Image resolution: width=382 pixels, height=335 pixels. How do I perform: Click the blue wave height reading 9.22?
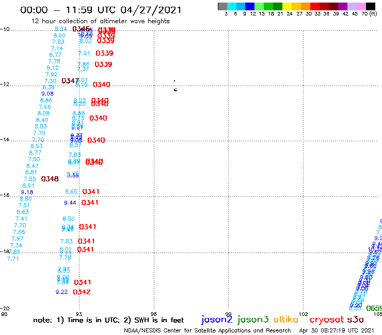[x=61, y=292]
